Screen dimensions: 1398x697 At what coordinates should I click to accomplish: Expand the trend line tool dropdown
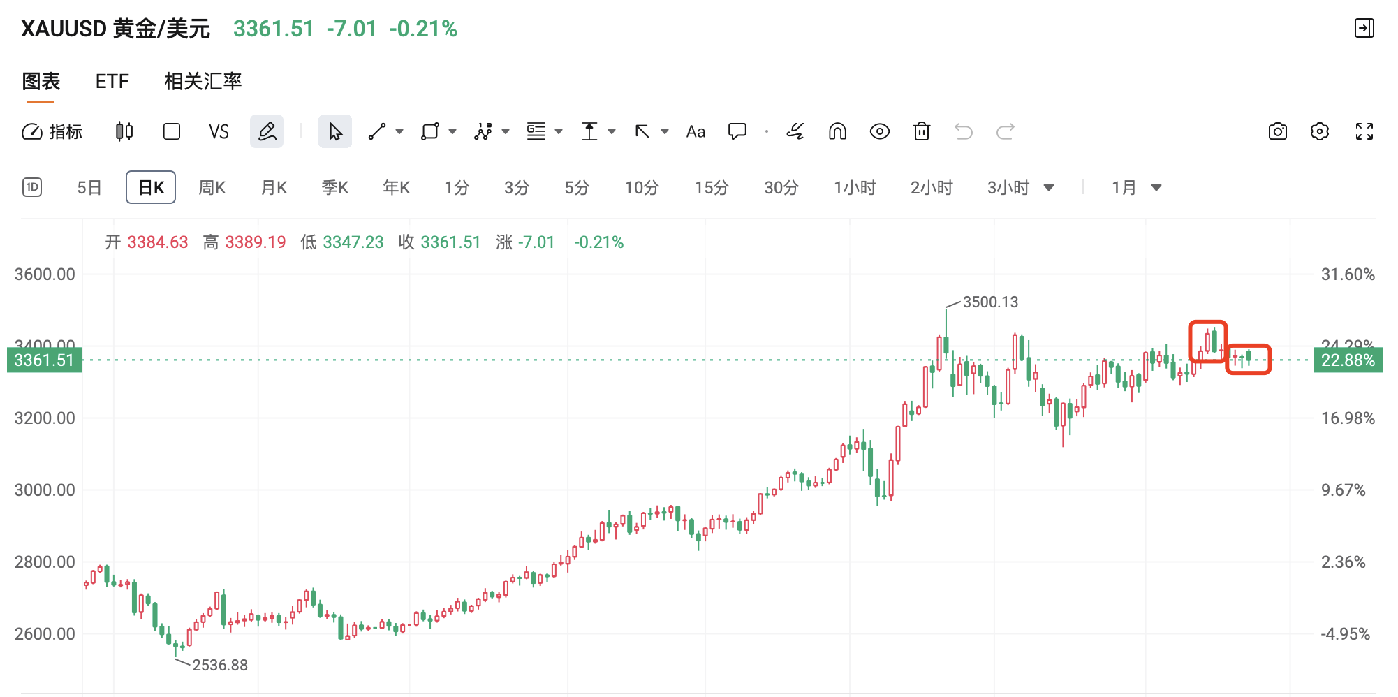coord(399,131)
